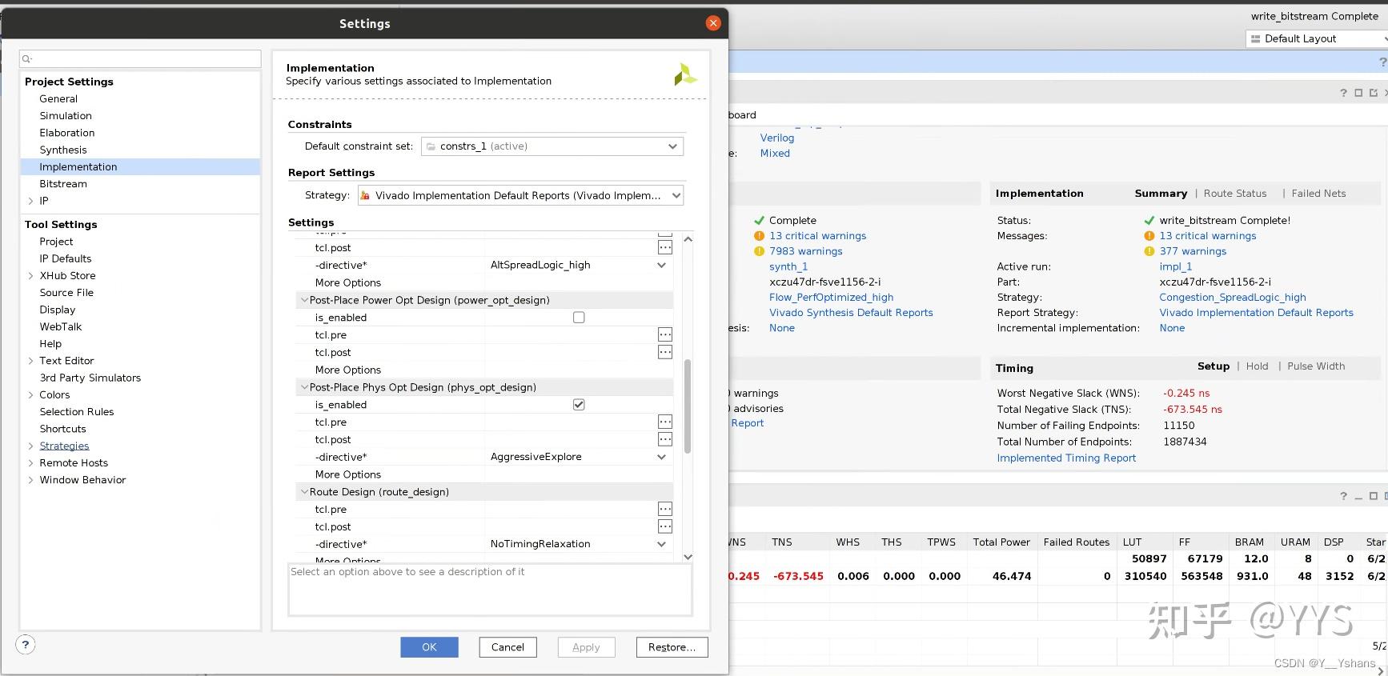Click the search magnifier icon in settings search box
1388x676 pixels.
(x=26, y=58)
